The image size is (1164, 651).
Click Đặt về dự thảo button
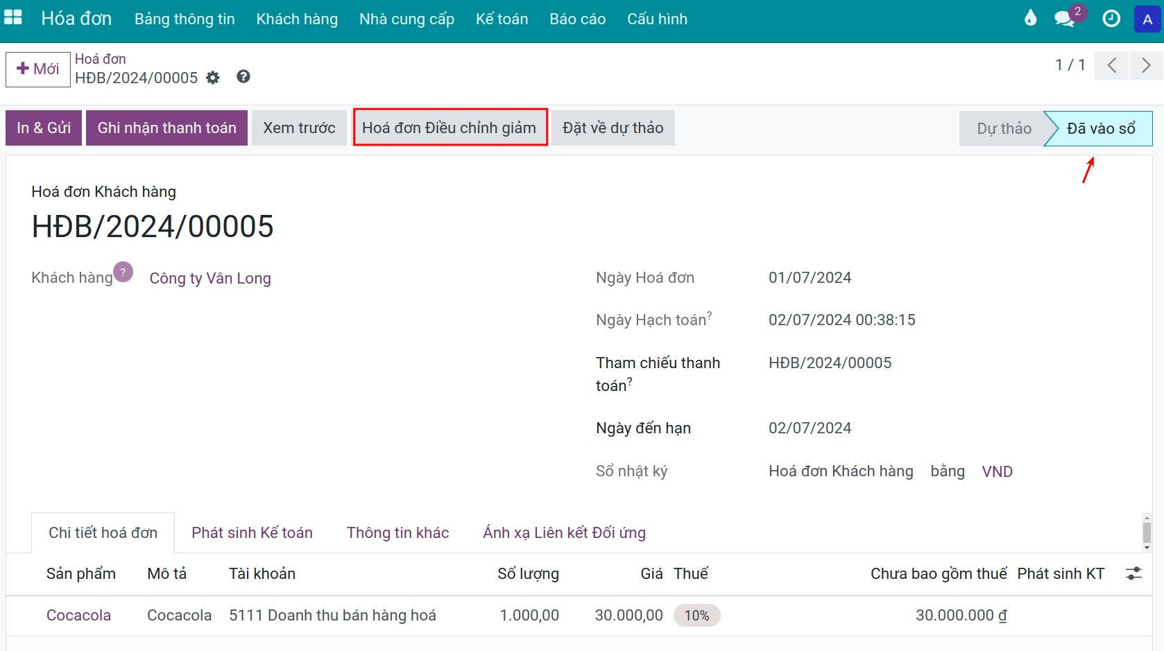pos(613,128)
